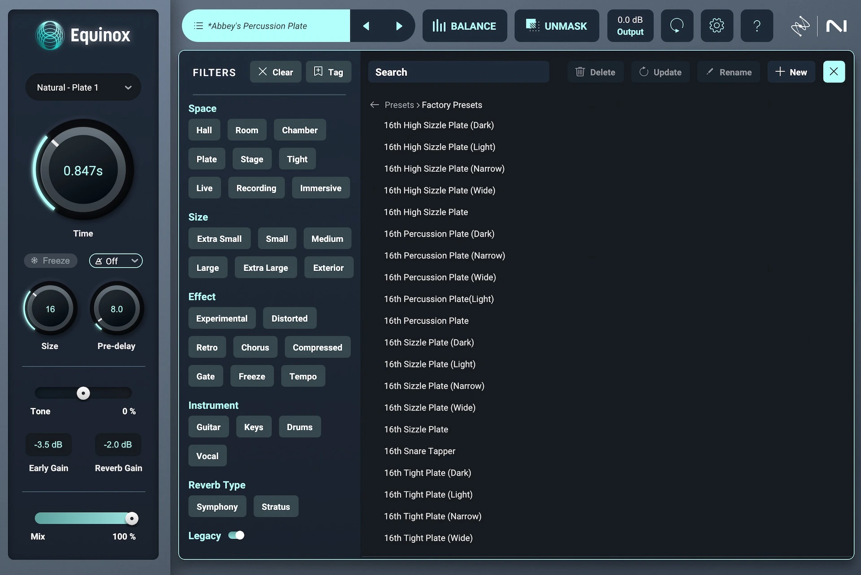Open the Natural - Plate 1 dropdown

[x=83, y=87]
